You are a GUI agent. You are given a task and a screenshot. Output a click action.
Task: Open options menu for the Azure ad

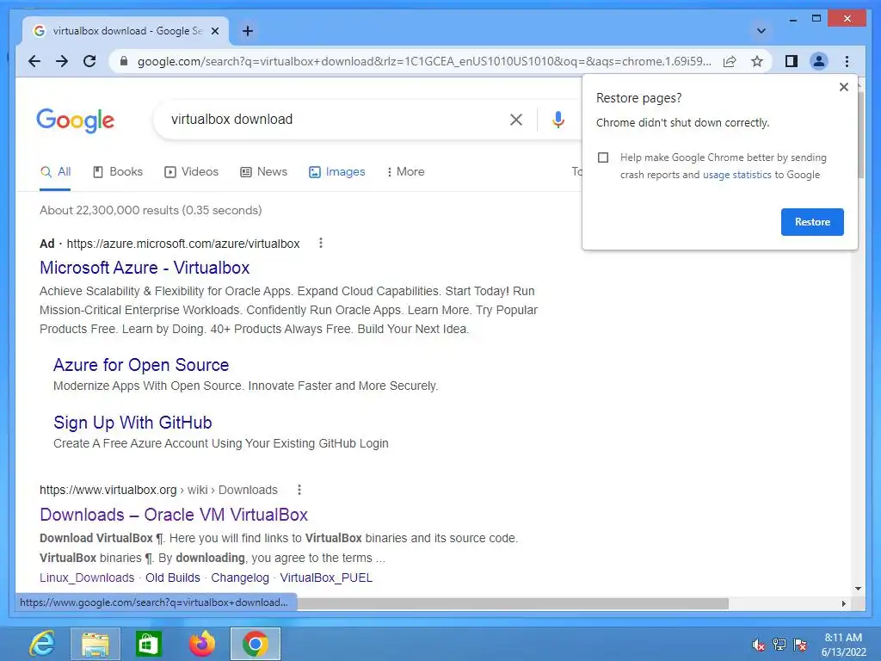[320, 244]
